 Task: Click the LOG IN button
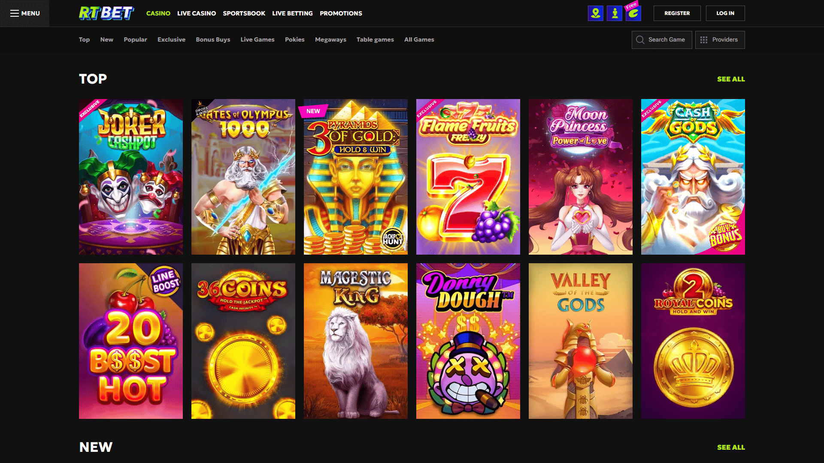[x=725, y=13]
